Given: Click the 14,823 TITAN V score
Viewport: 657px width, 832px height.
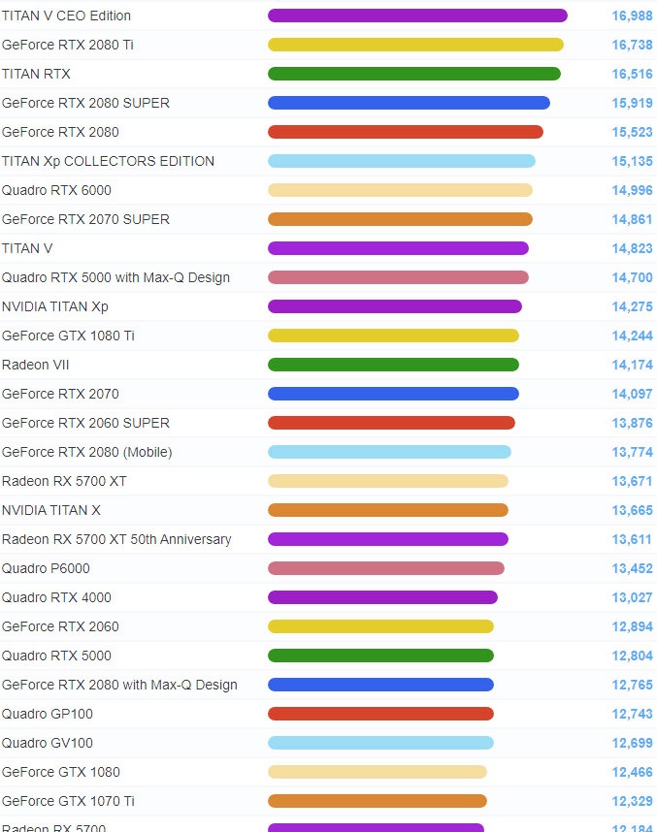Looking at the screenshot, I should click(632, 248).
